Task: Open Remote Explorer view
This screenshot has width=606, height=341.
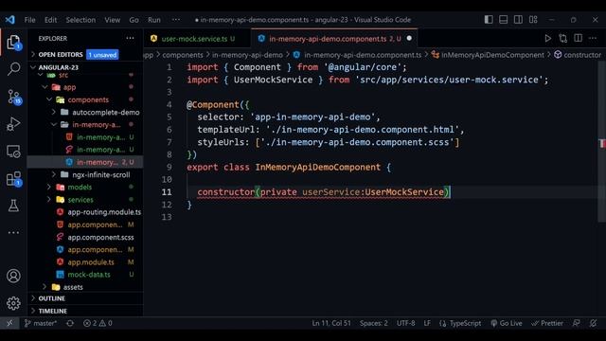Action: click(x=13, y=152)
